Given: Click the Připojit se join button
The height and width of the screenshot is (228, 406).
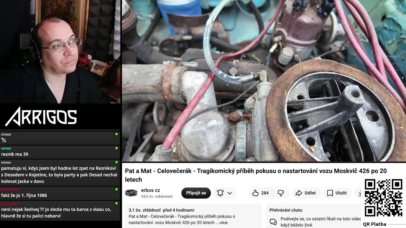Looking at the screenshot, I should click(196, 193).
